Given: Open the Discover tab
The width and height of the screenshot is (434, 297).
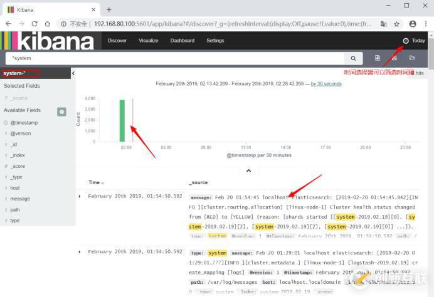Looking at the screenshot, I should coord(117,40).
